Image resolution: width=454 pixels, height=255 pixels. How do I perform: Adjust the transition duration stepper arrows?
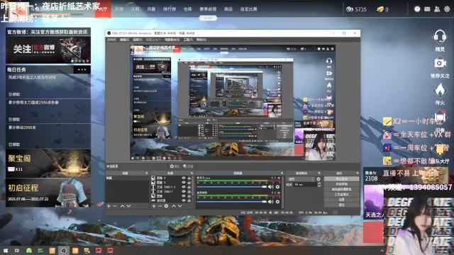click(x=319, y=184)
